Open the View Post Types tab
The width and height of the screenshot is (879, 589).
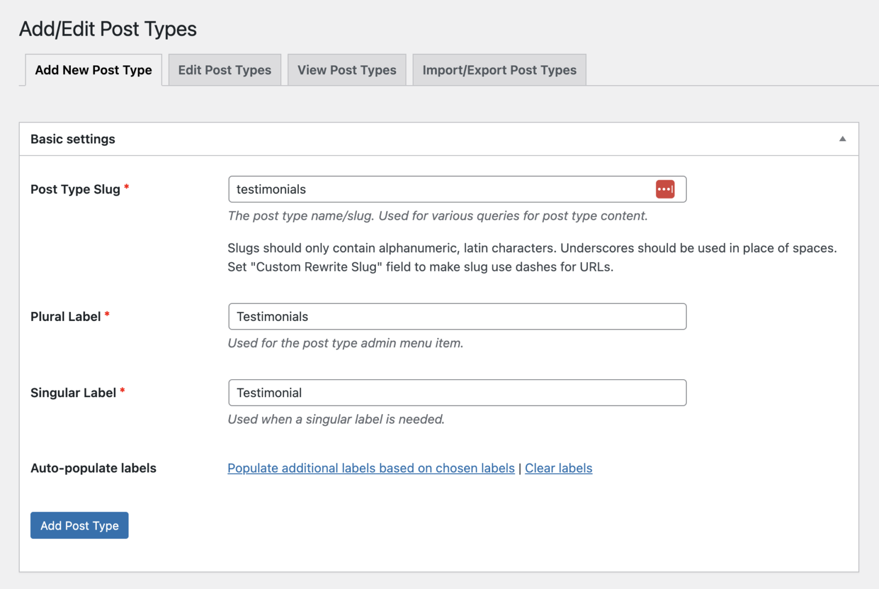point(347,70)
